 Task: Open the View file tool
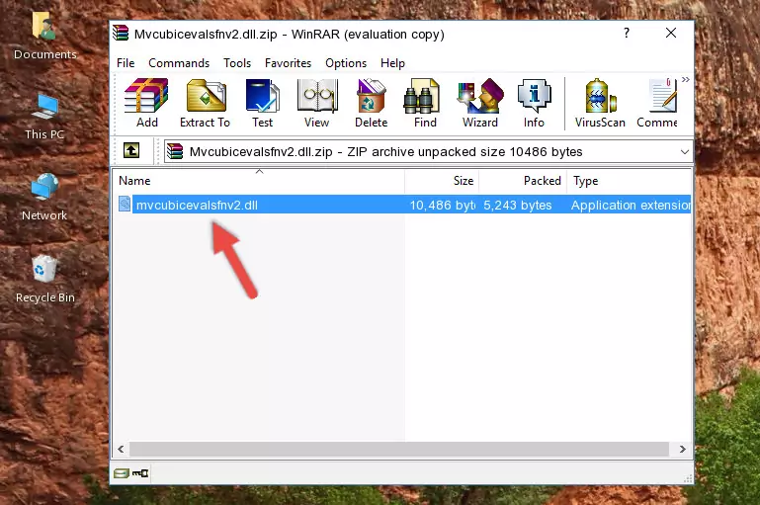317,103
